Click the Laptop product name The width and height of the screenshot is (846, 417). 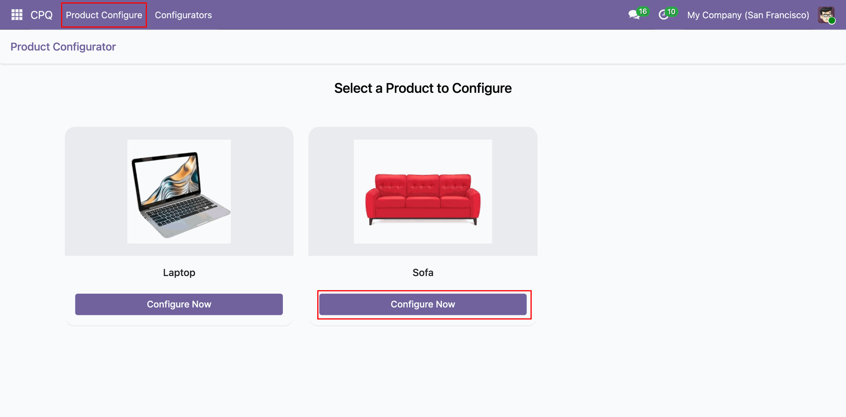pos(179,273)
